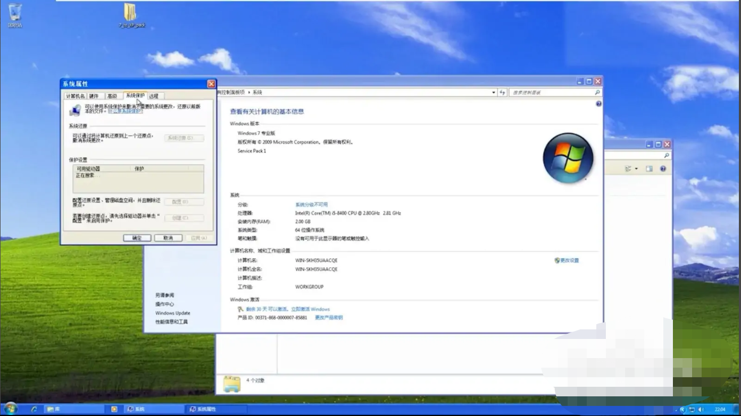The height and width of the screenshot is (416, 741).
Task: Click the 22:04 clock in the tray
Action: point(720,410)
